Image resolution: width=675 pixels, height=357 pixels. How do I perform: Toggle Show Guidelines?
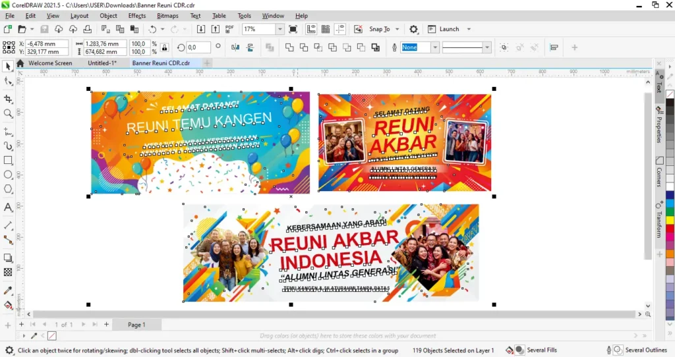pos(340,29)
